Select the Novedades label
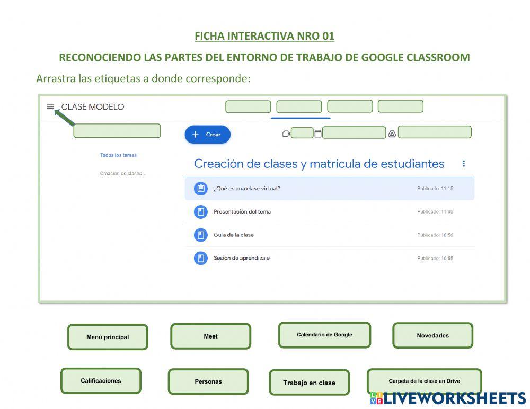This screenshot has height=409, width=530. pyautogui.click(x=432, y=335)
